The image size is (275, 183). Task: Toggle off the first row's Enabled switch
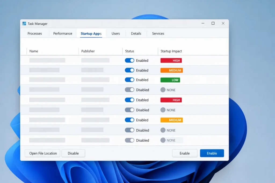(129, 60)
